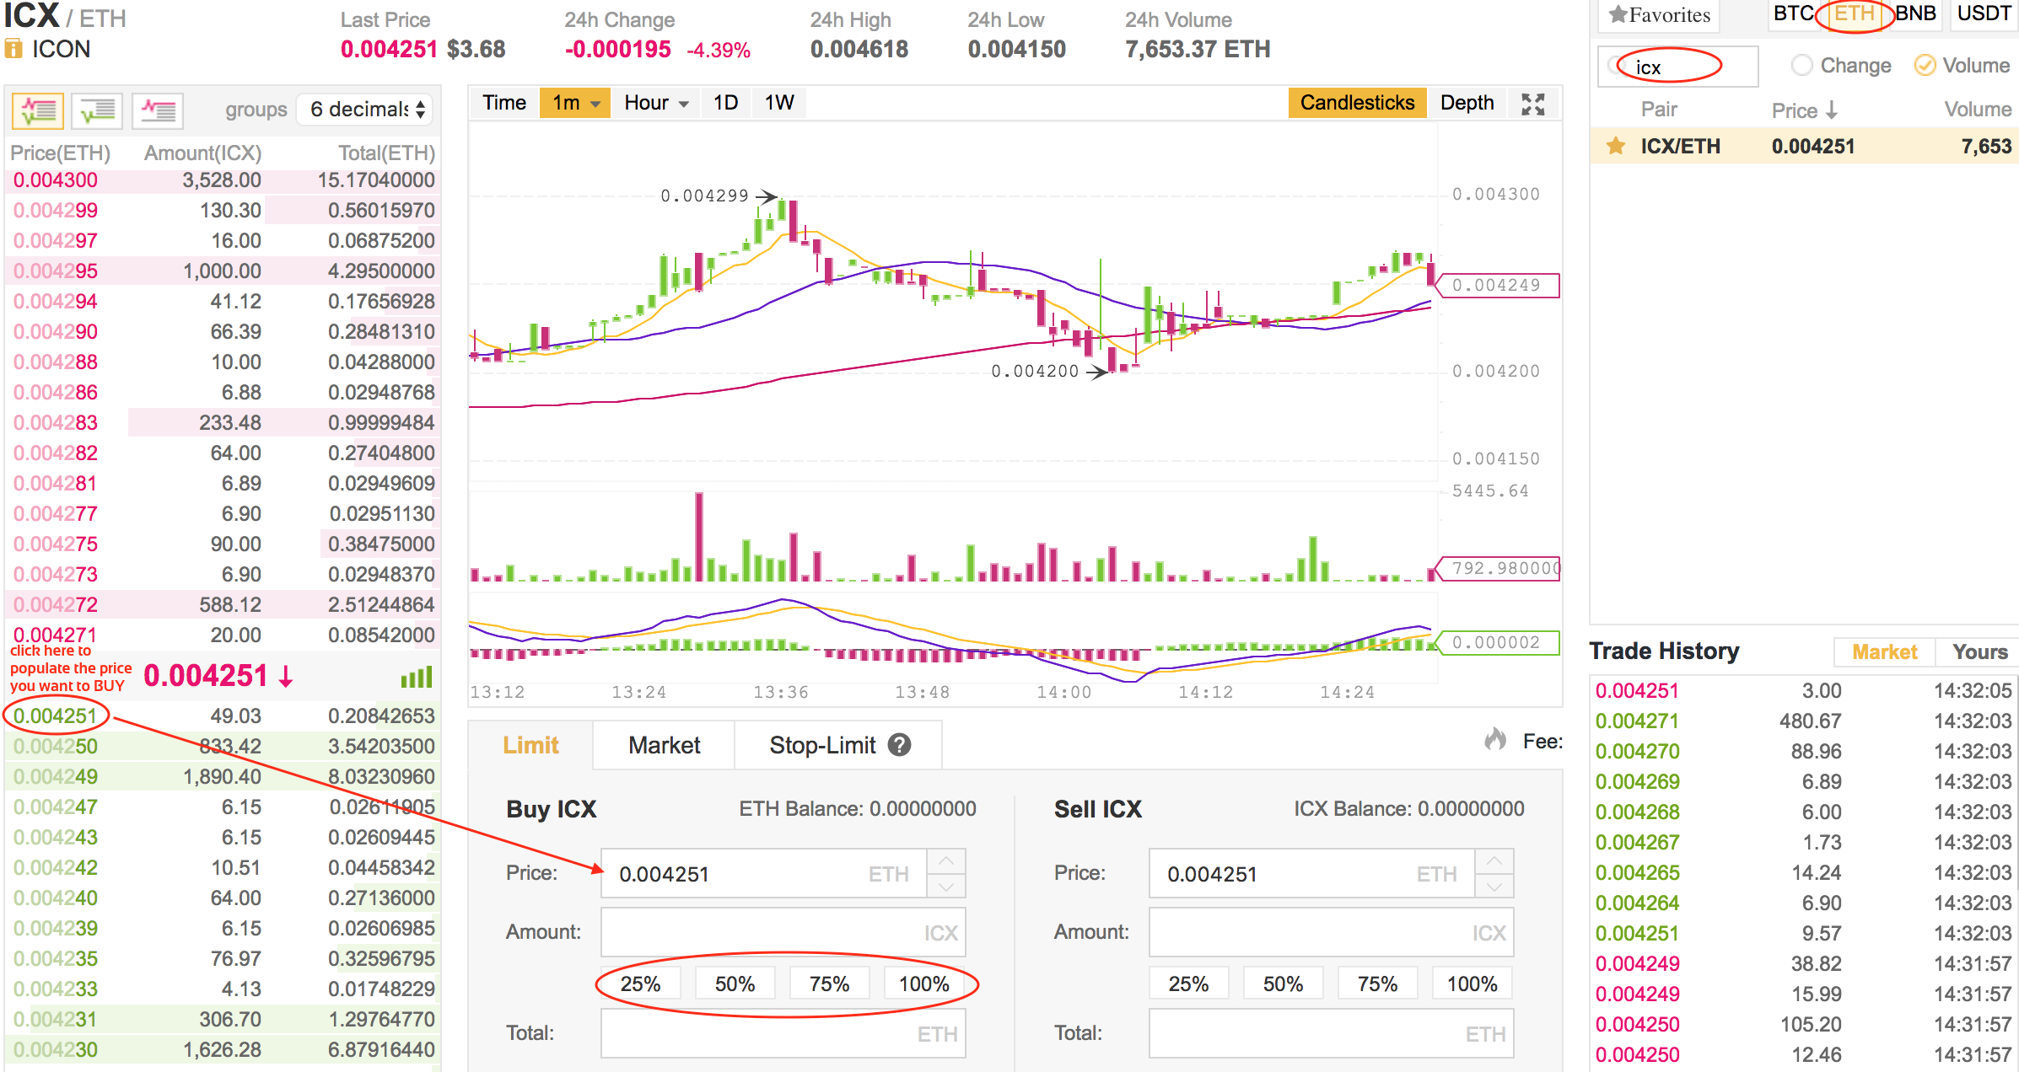Switch to the Market order tab
This screenshot has width=2019, height=1072.
664,745
